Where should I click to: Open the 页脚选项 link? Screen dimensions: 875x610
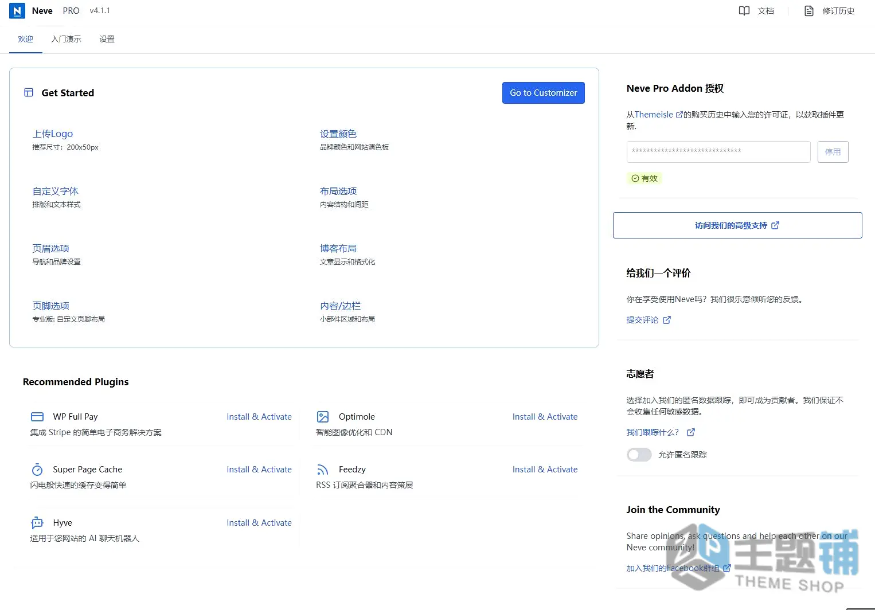51,306
